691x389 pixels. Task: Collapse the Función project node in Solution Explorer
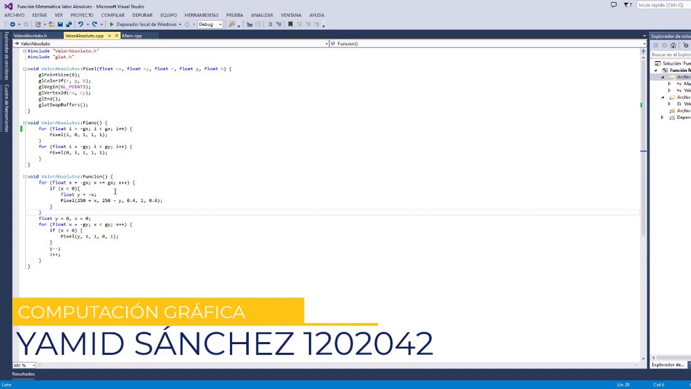coord(656,70)
